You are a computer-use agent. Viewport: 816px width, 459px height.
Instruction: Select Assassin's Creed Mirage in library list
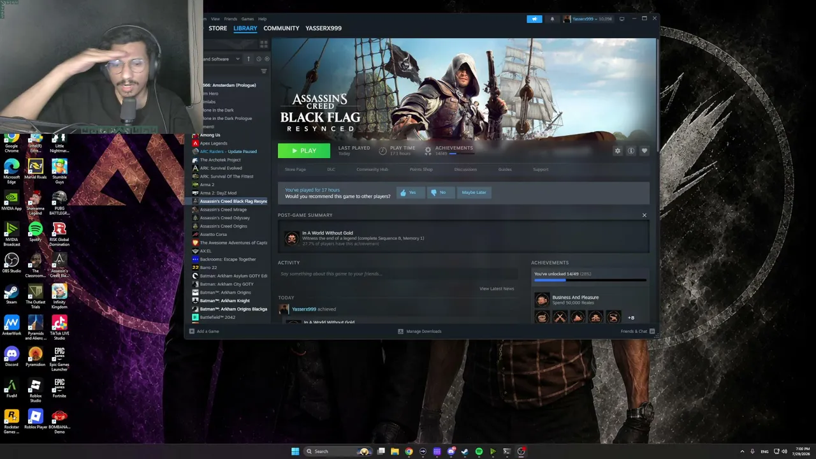pyautogui.click(x=223, y=210)
